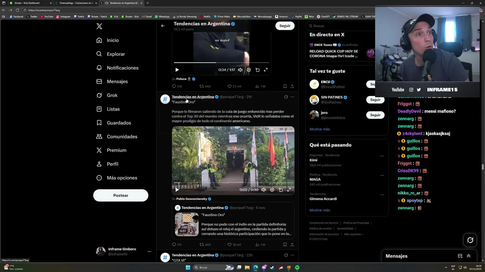
Task: Open Guardados bookmarks page
Action: (x=114, y=123)
